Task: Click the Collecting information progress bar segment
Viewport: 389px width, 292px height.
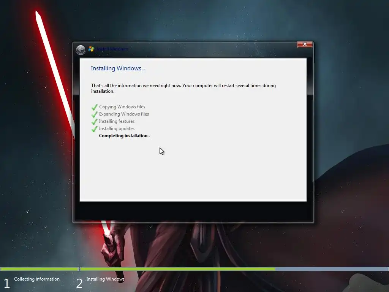Action: pyautogui.click(x=40, y=269)
